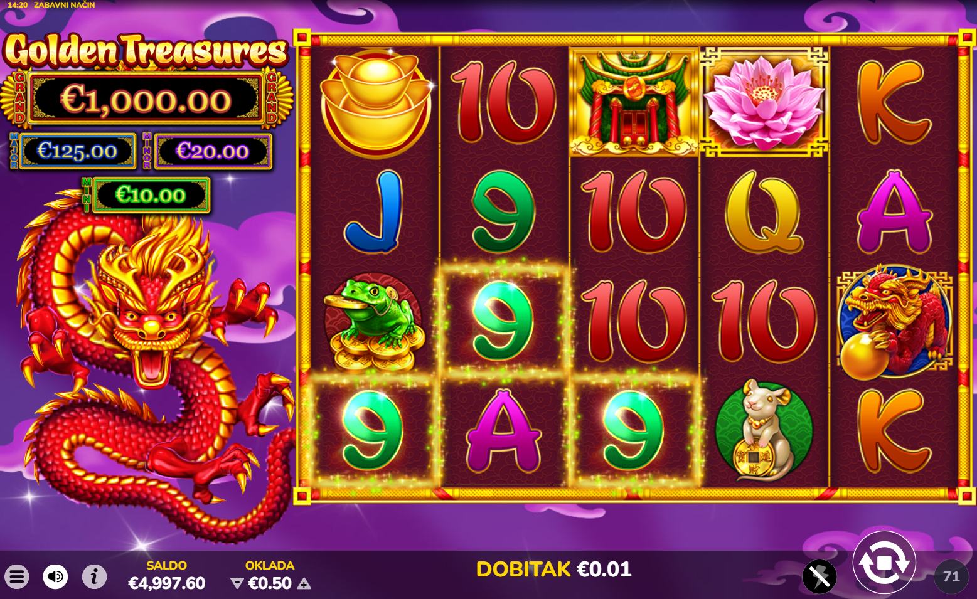This screenshot has height=599, width=977.
Task: Click the bet amount €0.50 value
Action: click(270, 583)
